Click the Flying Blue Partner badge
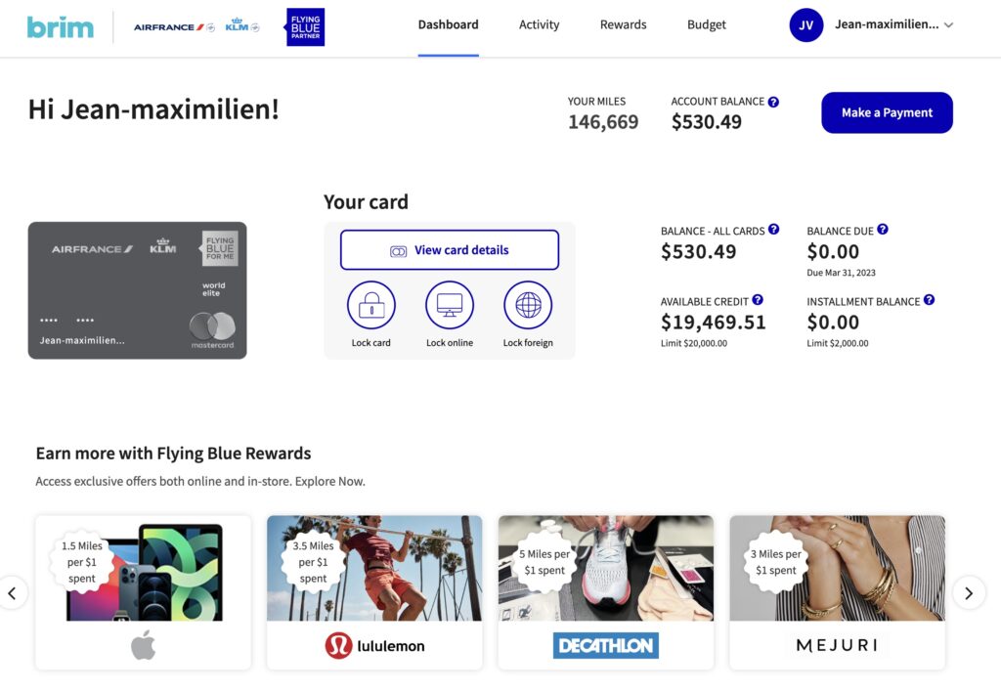This screenshot has width=1001, height=692. 304,26
